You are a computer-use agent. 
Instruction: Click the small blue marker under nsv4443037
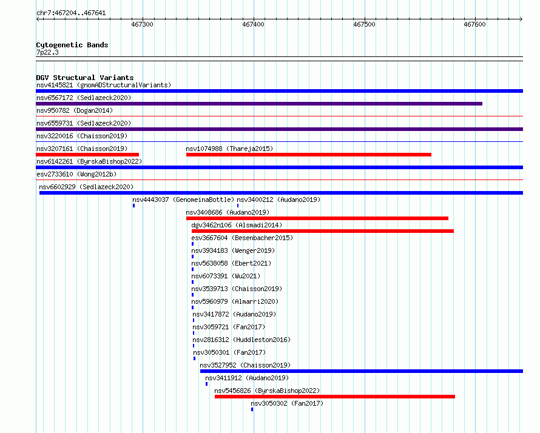click(x=134, y=206)
